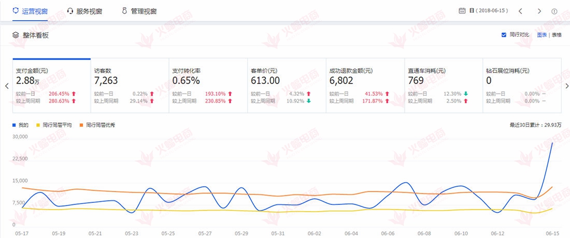Select the 访客数 metric card
Screen dimensions: 570x238
130,85
